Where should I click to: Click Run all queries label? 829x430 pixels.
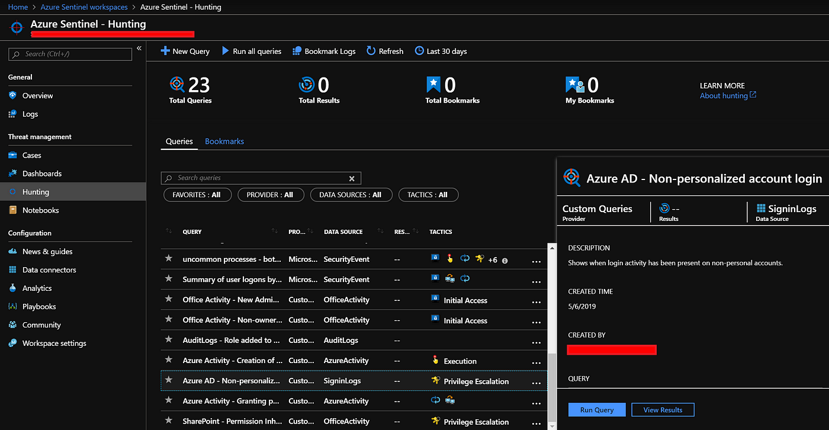click(x=257, y=52)
